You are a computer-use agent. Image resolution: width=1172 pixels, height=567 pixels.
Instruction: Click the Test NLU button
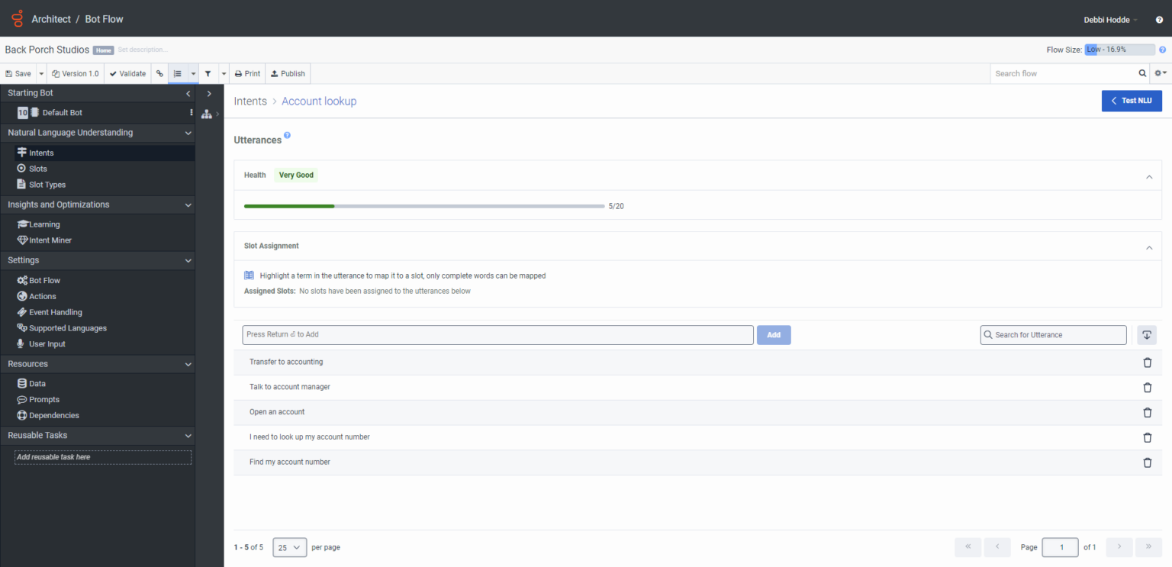(1131, 101)
